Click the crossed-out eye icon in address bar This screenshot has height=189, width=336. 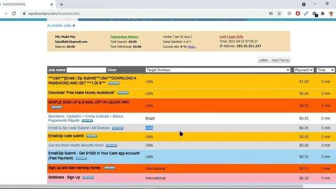click(x=271, y=14)
